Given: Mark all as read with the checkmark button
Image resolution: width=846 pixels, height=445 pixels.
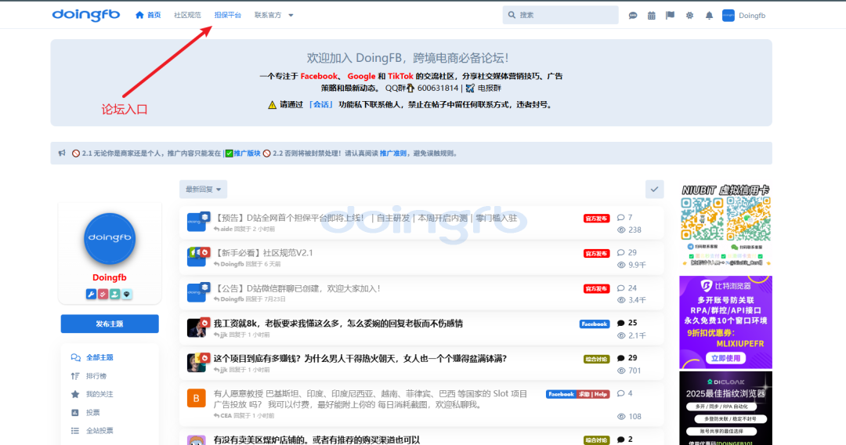Looking at the screenshot, I should pos(654,189).
